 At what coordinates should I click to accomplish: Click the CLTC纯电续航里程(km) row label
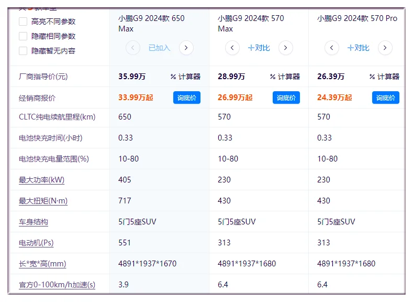(57, 117)
